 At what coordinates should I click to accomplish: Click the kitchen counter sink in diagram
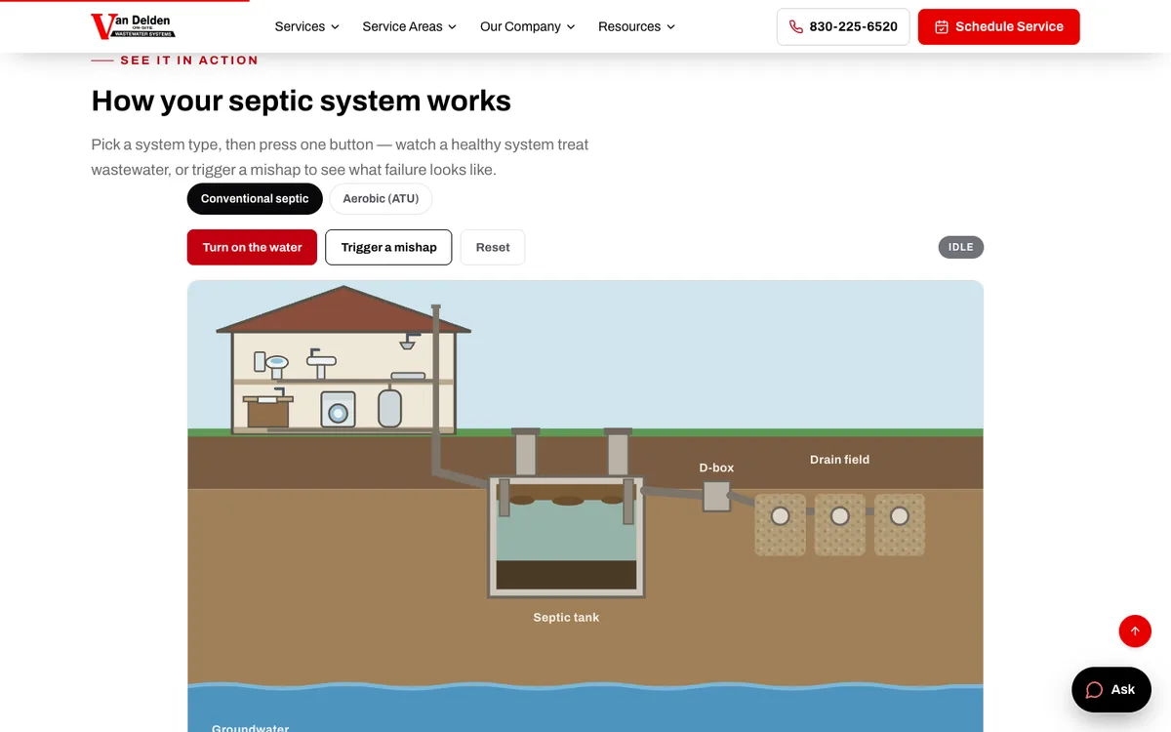267,409
